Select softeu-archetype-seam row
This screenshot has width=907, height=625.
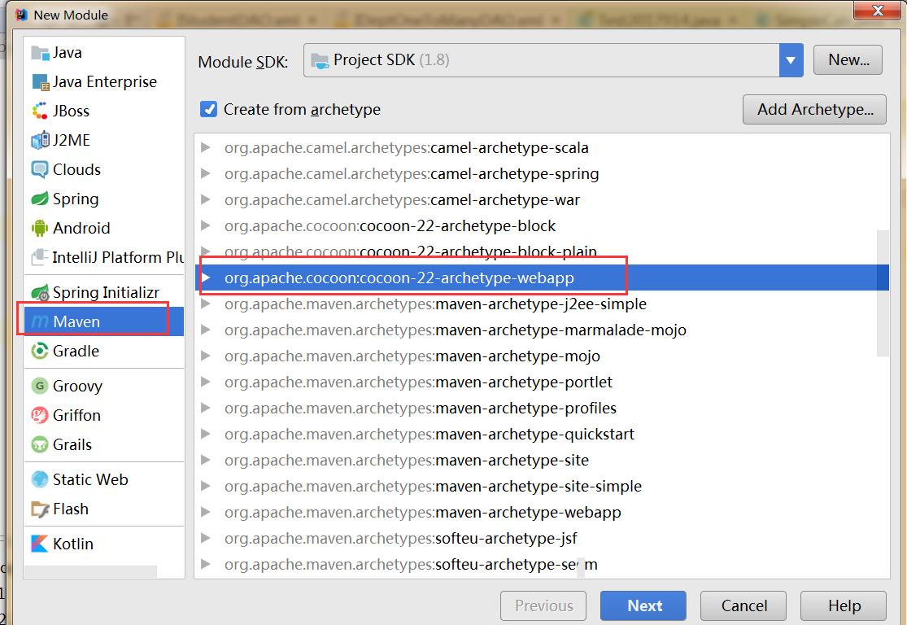pyautogui.click(x=542, y=564)
